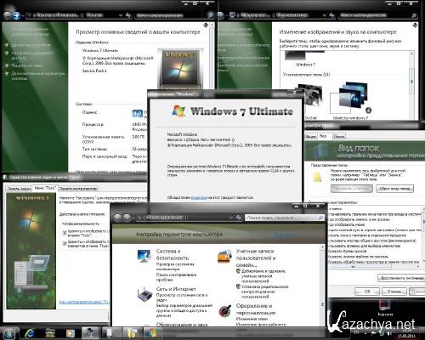
Task: Select the Меню "Пуск" tab
Action: click(x=45, y=188)
